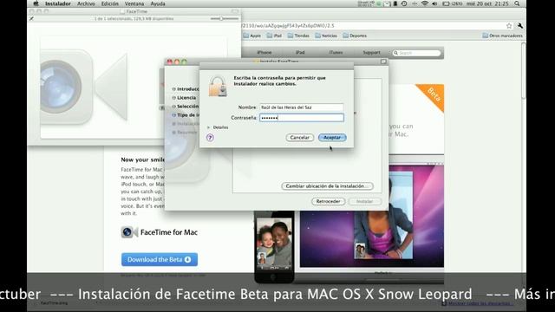555x312 pixels.
Task: Open iPad tab on Apple site
Action: [x=300, y=53]
